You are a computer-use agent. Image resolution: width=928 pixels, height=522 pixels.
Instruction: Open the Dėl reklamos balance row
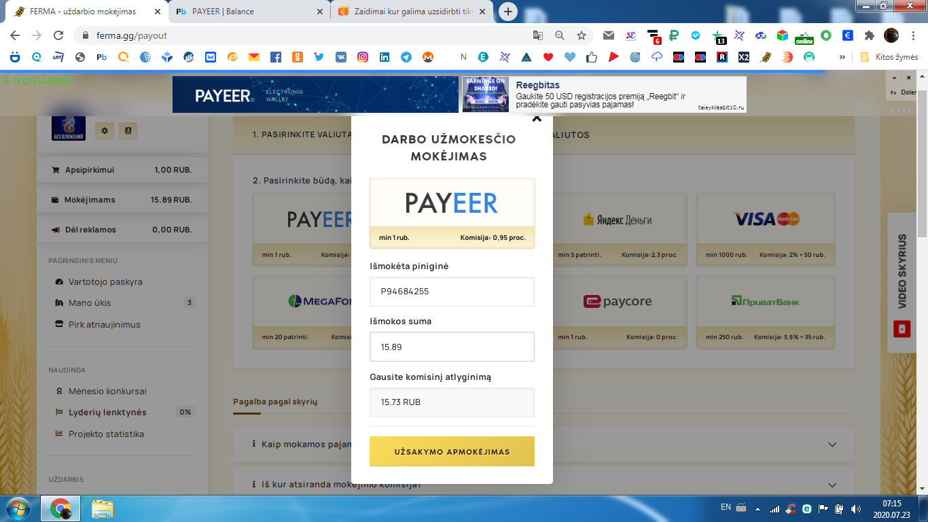pos(122,230)
